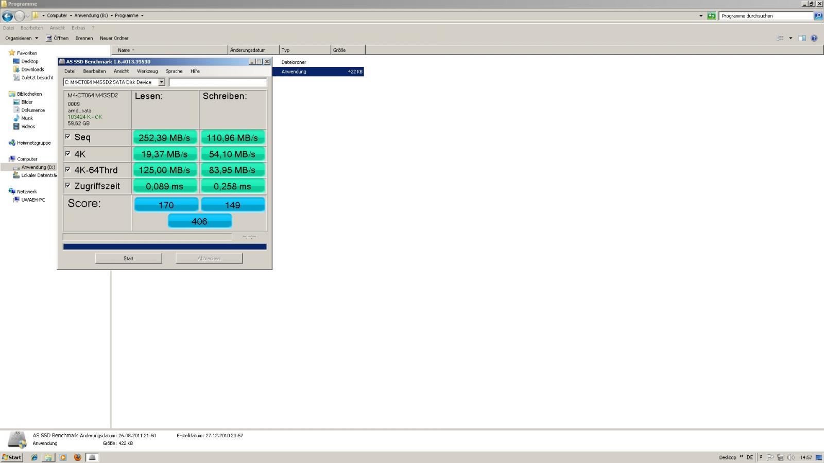The image size is (824, 463).
Task: Click the Programme durchsuchen search field
Action: pos(766,16)
